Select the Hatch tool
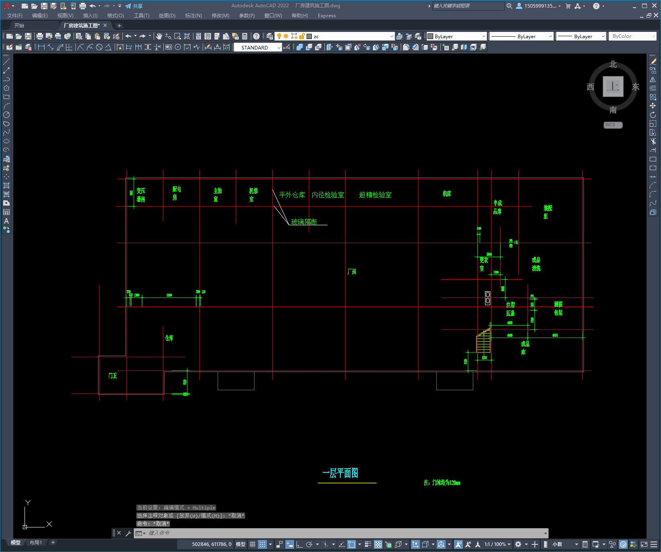The image size is (661, 552). pos(6,185)
